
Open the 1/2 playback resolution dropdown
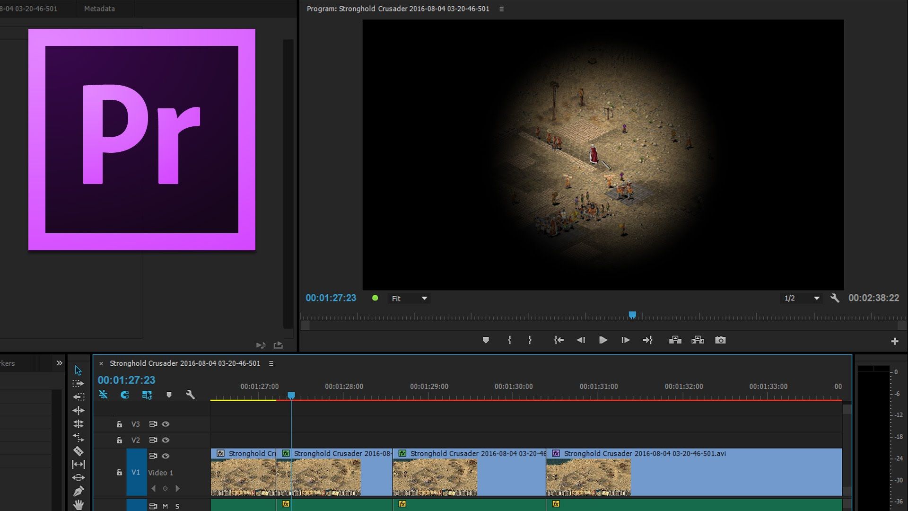802,298
